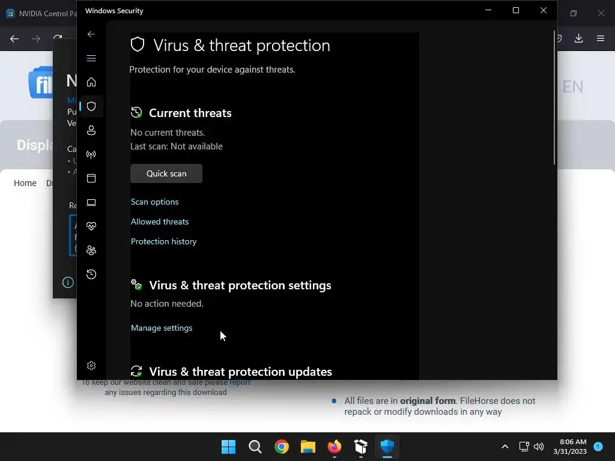Open Allowed threats link
Viewport: 615px width, 461px height.
(x=160, y=221)
